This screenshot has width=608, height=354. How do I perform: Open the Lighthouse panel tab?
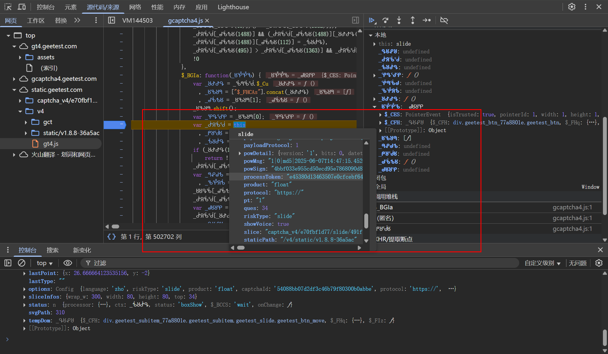coord(233,7)
